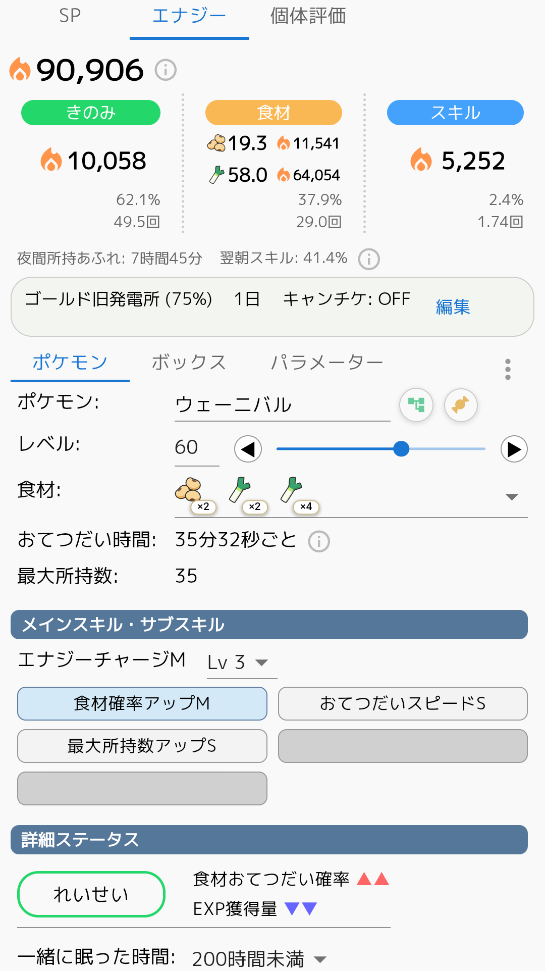Screen dimensions: 545x971
Task: Expand the 食材 ingredients dropdown arrow
Action: pyautogui.click(x=512, y=497)
